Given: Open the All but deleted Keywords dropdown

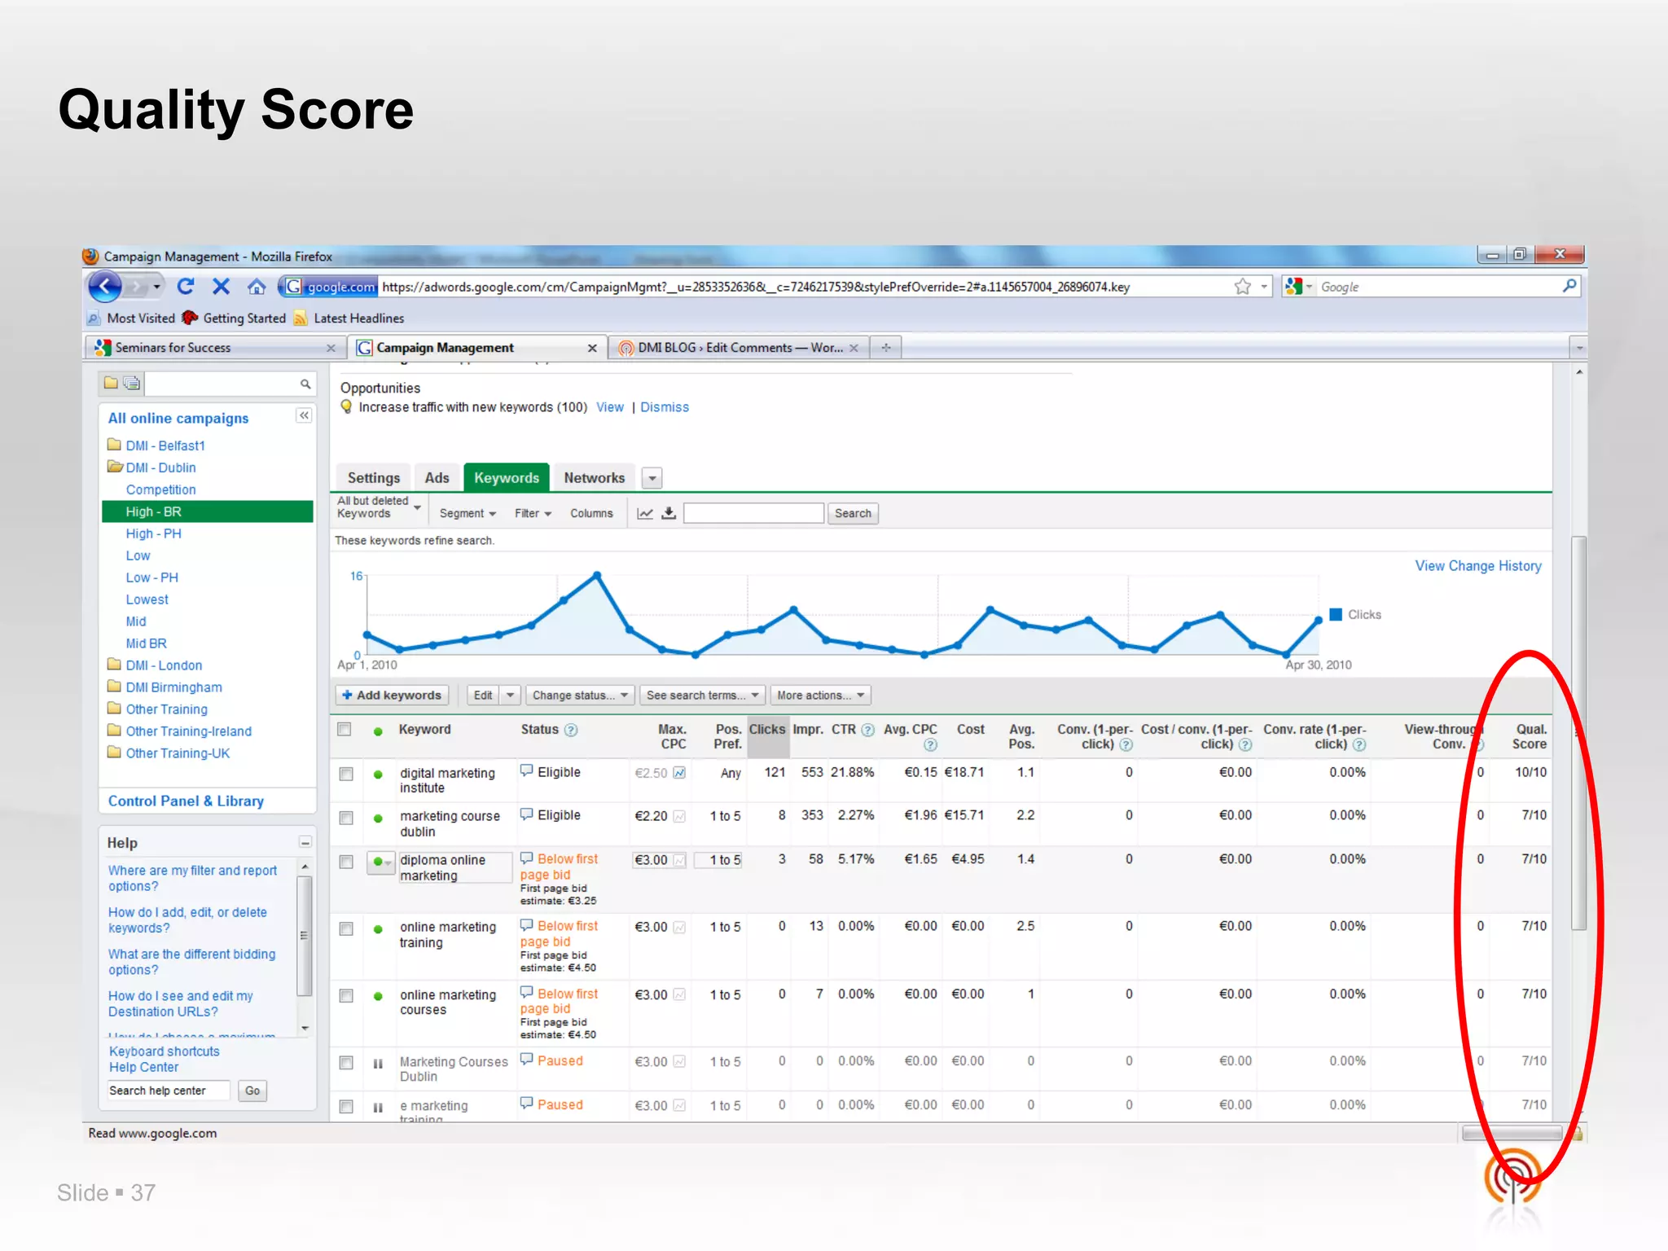Looking at the screenshot, I should click(x=380, y=507).
